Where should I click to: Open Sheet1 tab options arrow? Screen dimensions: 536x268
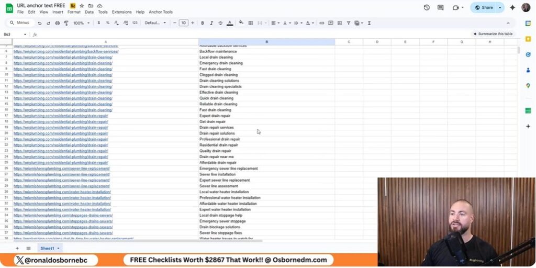pos(59,249)
